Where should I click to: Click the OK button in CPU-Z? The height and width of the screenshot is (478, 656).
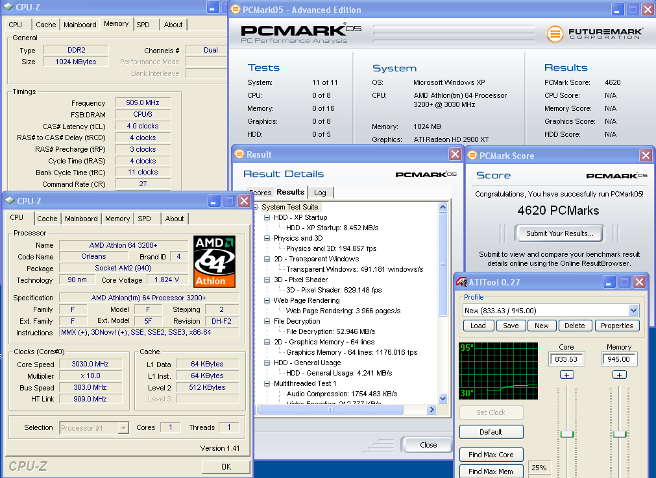(226, 467)
